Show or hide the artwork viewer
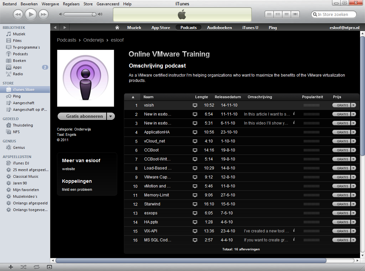365x271 pixels. tap(49, 267)
